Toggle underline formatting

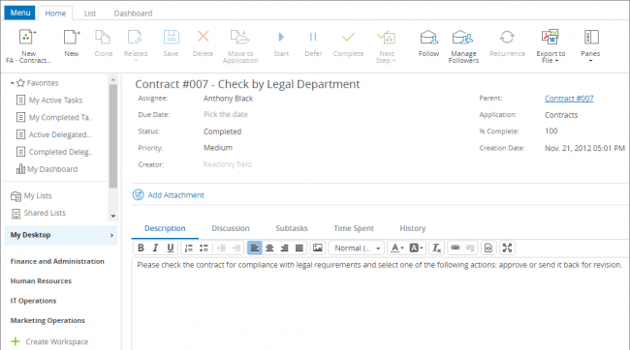coord(171,248)
